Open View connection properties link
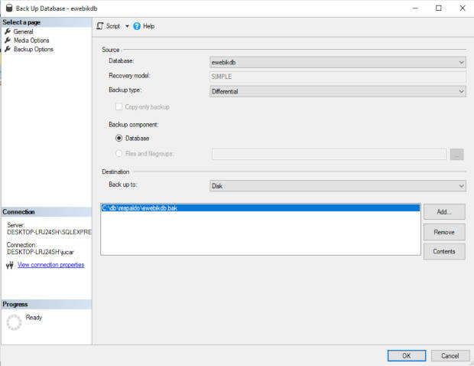Image resolution: width=474 pixels, height=366 pixels. (50, 265)
